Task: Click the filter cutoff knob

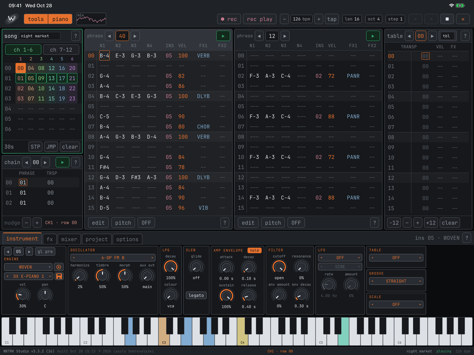Action: pos(279,267)
